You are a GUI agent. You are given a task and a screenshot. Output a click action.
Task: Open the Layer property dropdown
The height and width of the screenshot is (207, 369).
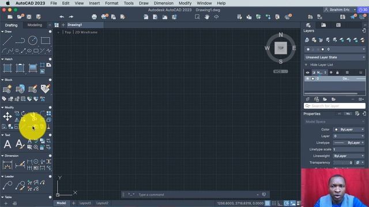coord(349,136)
